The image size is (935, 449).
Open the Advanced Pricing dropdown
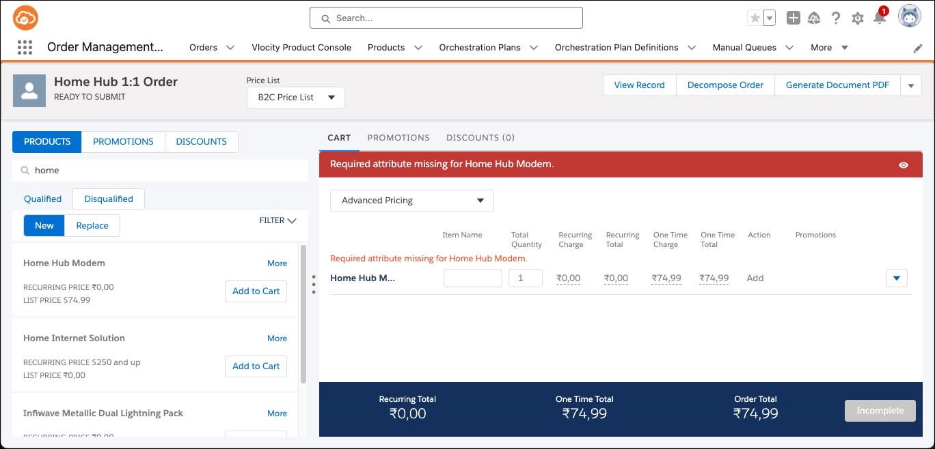click(412, 201)
